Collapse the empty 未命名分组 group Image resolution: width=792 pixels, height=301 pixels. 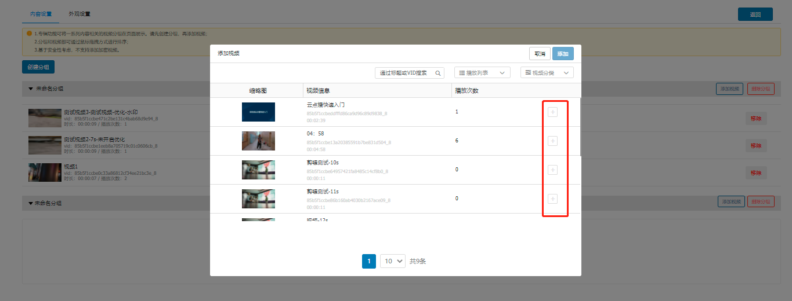31,204
